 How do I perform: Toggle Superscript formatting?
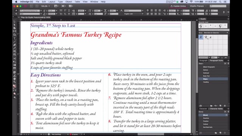pos(65,11)
